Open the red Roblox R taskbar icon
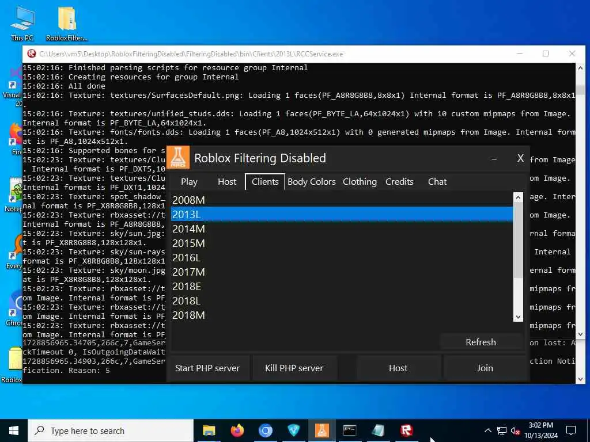The image size is (590, 442). tap(406, 430)
